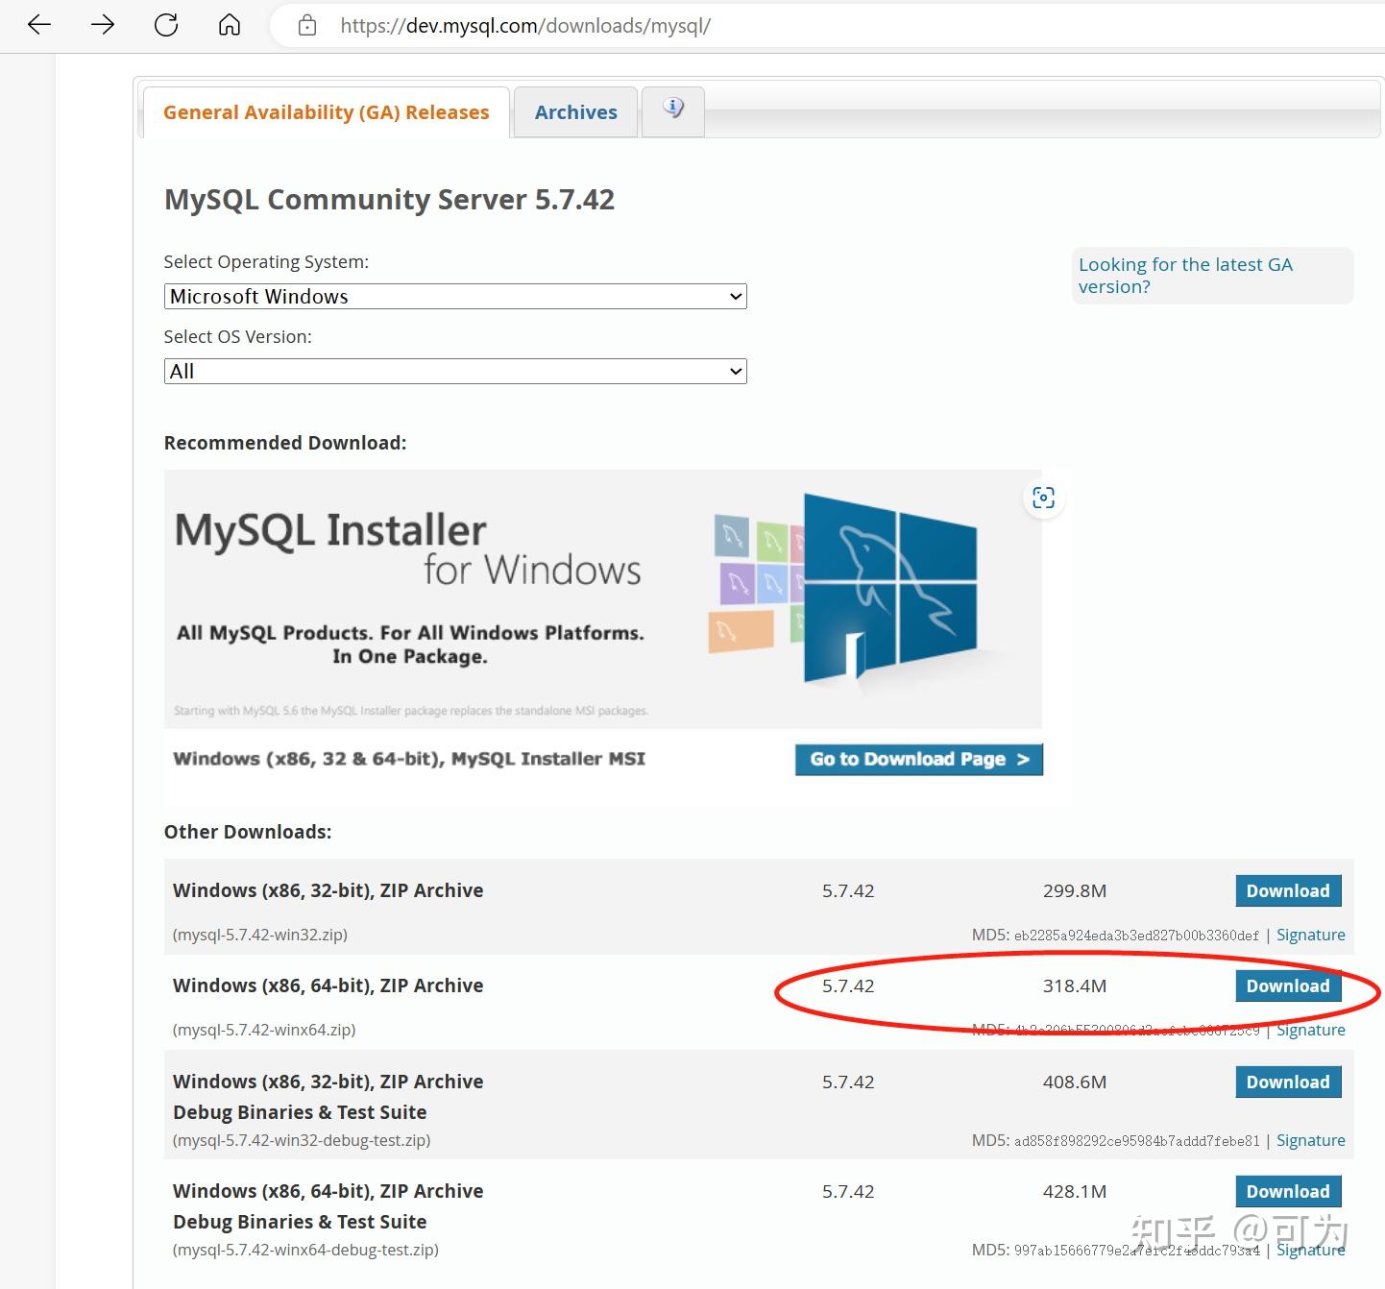
Task: Click the Go to Download Page button
Action: pyautogui.click(x=919, y=759)
